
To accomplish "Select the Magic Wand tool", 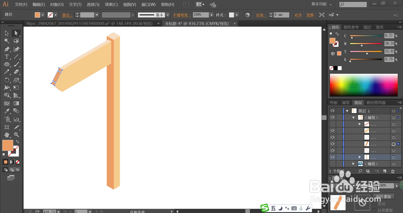I will 7,41.
